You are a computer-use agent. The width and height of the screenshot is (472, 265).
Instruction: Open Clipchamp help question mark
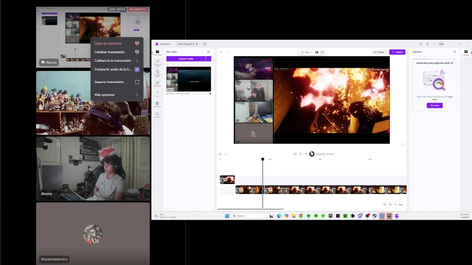[x=434, y=44]
